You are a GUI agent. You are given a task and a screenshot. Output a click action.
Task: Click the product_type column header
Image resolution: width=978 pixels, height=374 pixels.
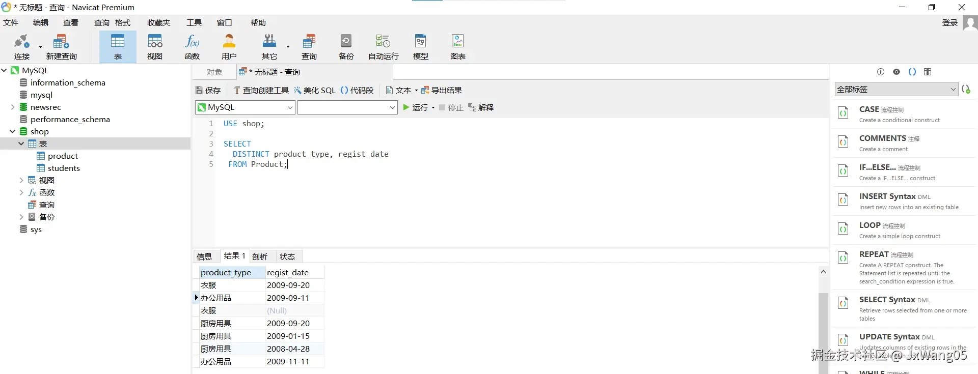click(232, 272)
